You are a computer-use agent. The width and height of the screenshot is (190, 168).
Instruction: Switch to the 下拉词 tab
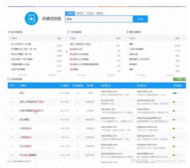point(90,13)
